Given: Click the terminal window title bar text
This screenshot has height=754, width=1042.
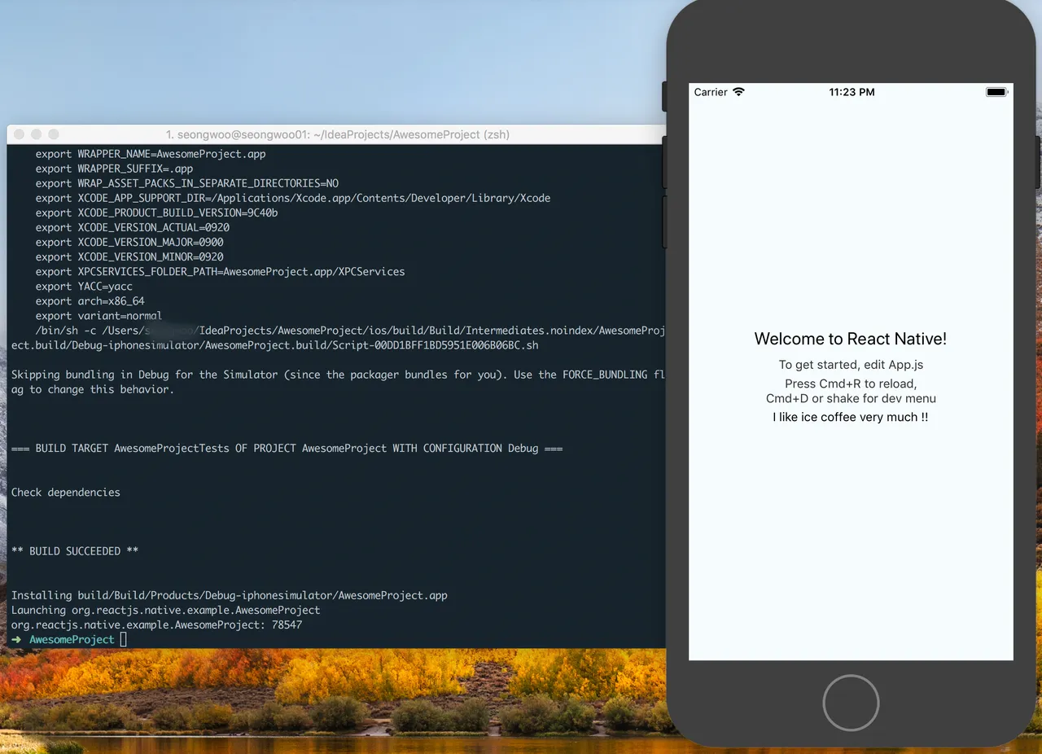Looking at the screenshot, I should coord(337,134).
